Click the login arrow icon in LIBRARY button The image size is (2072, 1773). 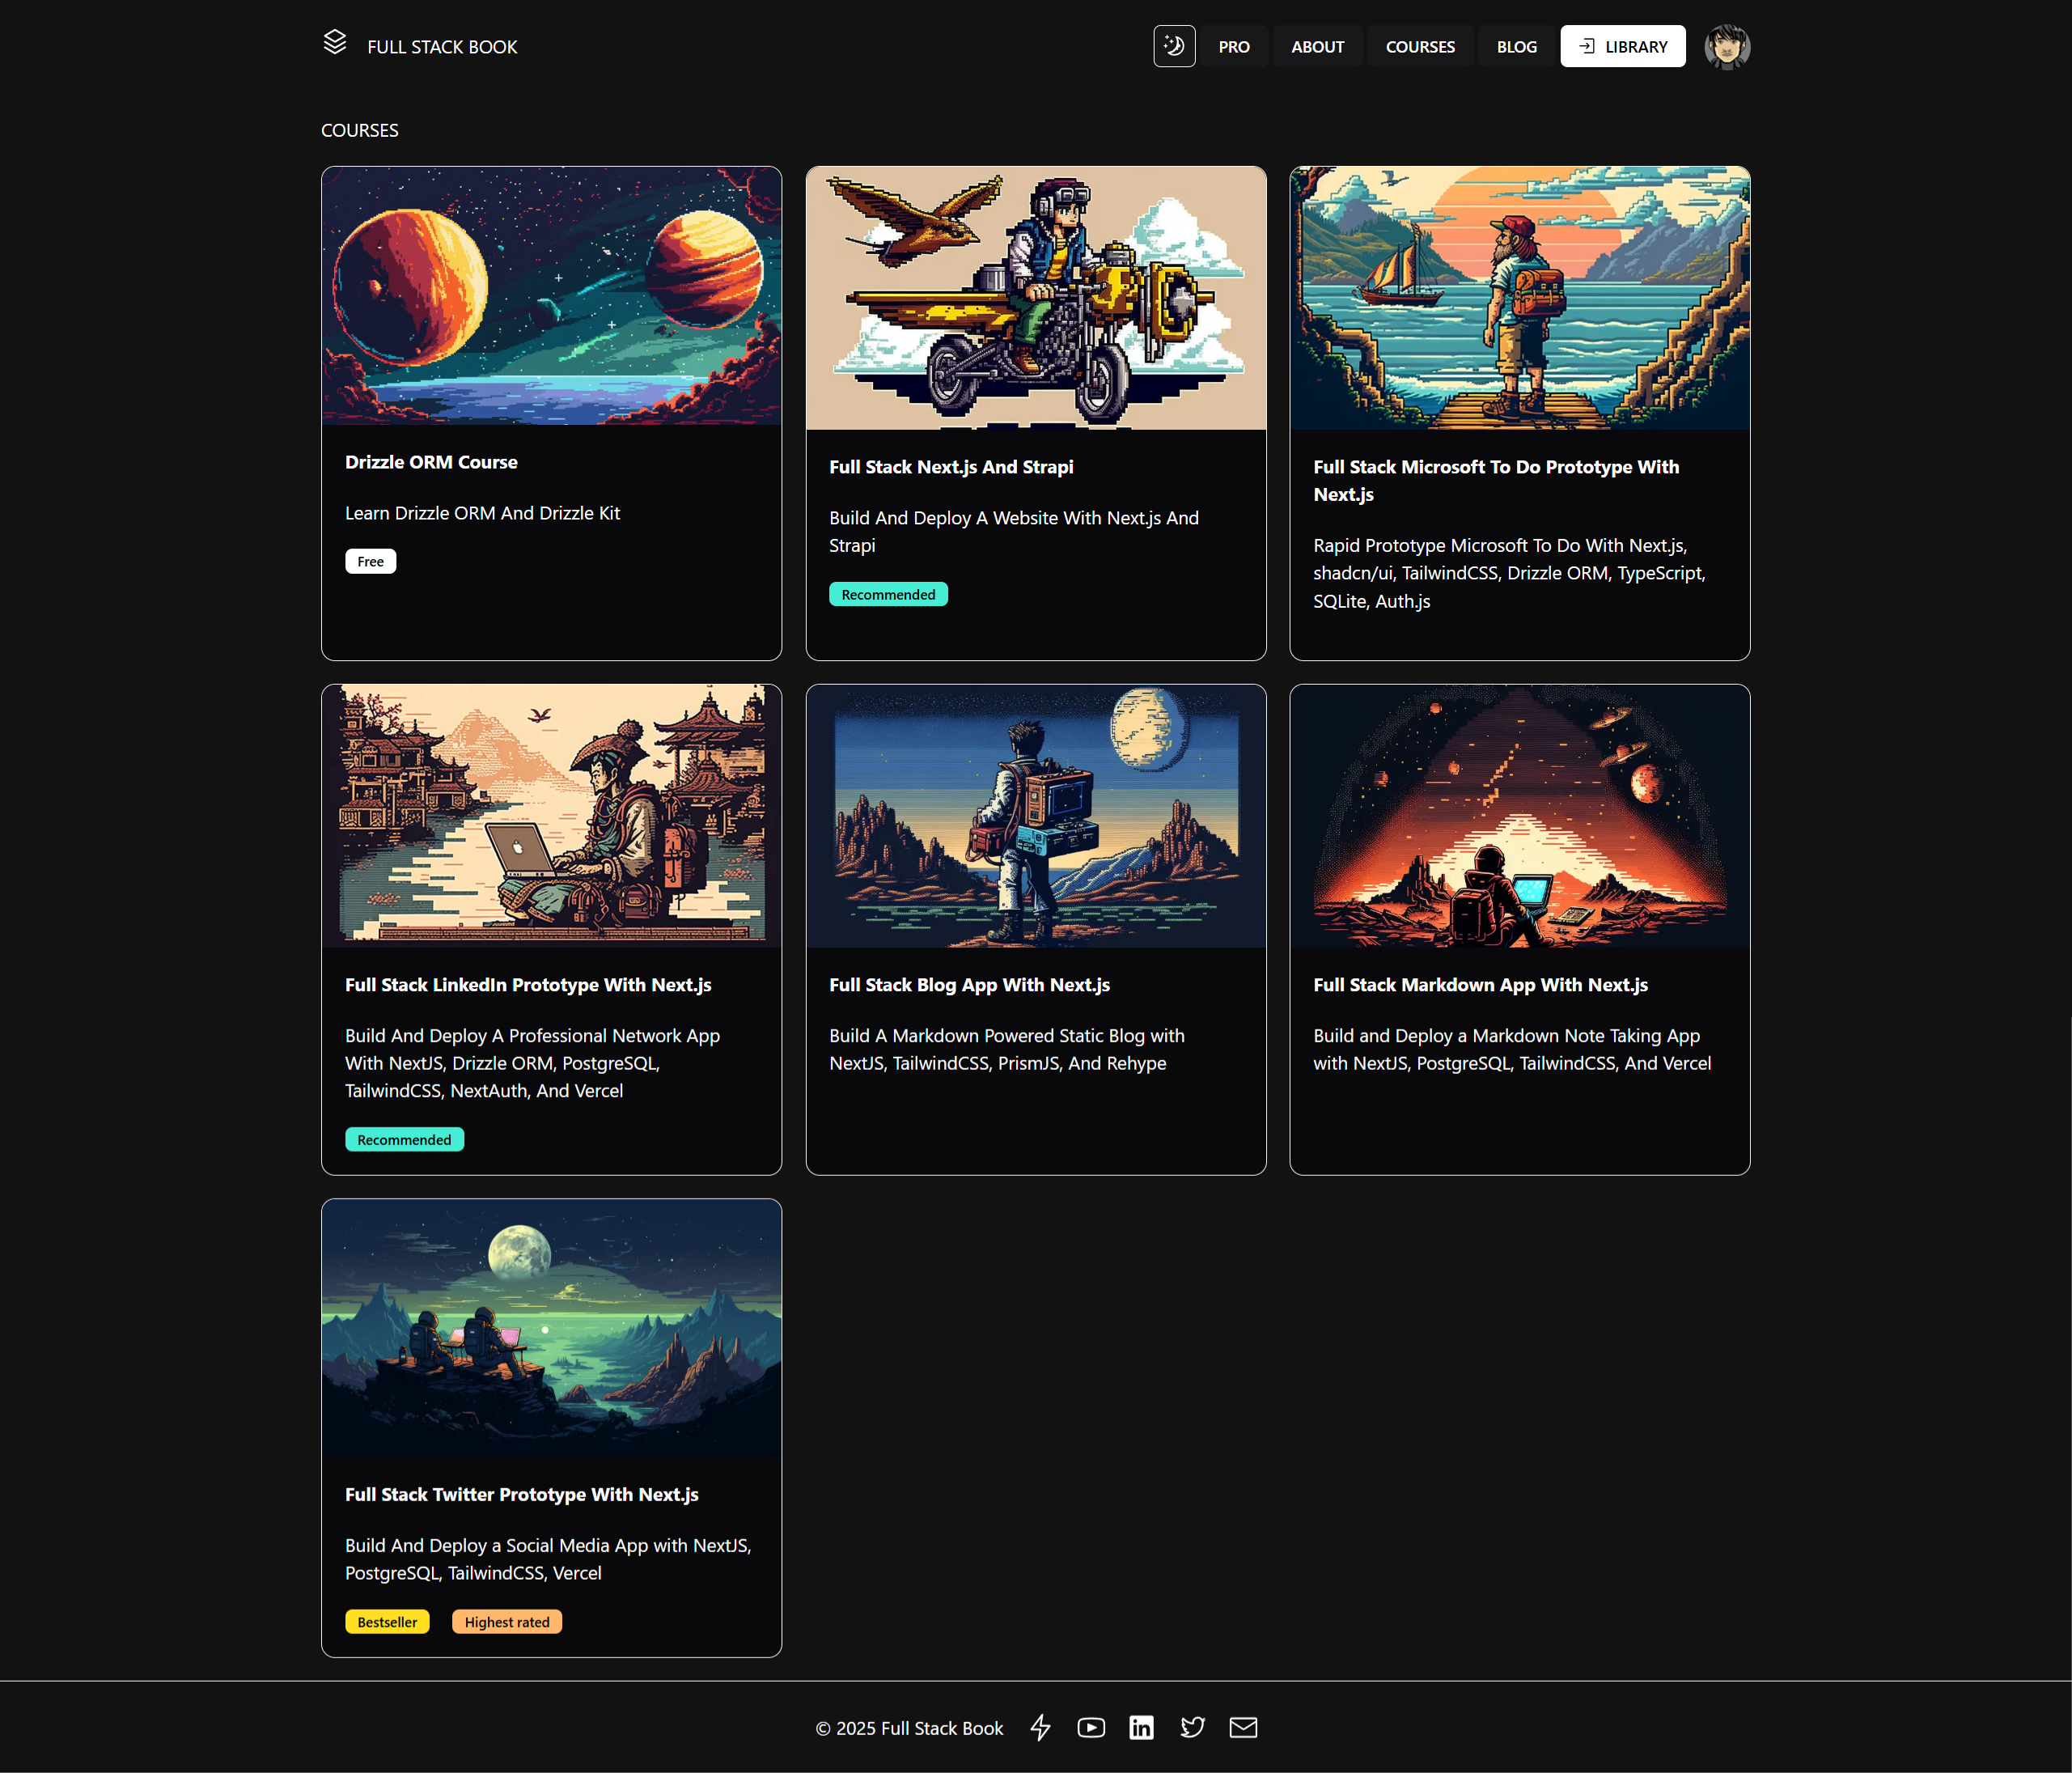[1586, 46]
